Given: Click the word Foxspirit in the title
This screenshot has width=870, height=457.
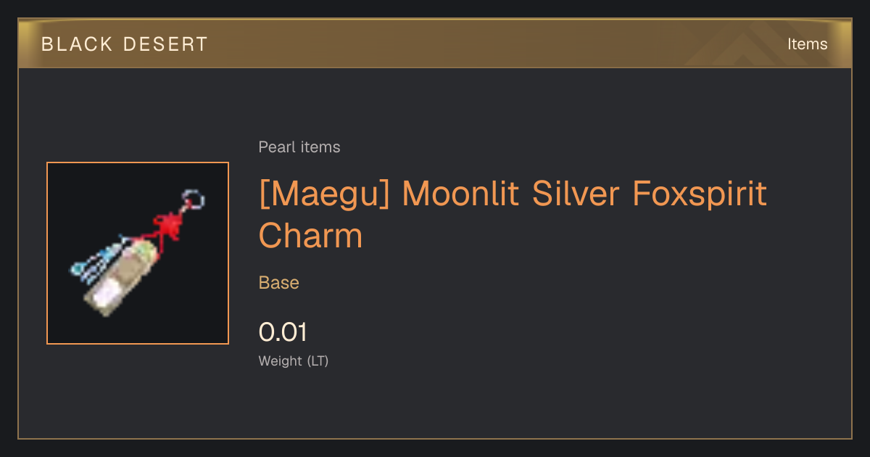Looking at the screenshot, I should click(700, 194).
